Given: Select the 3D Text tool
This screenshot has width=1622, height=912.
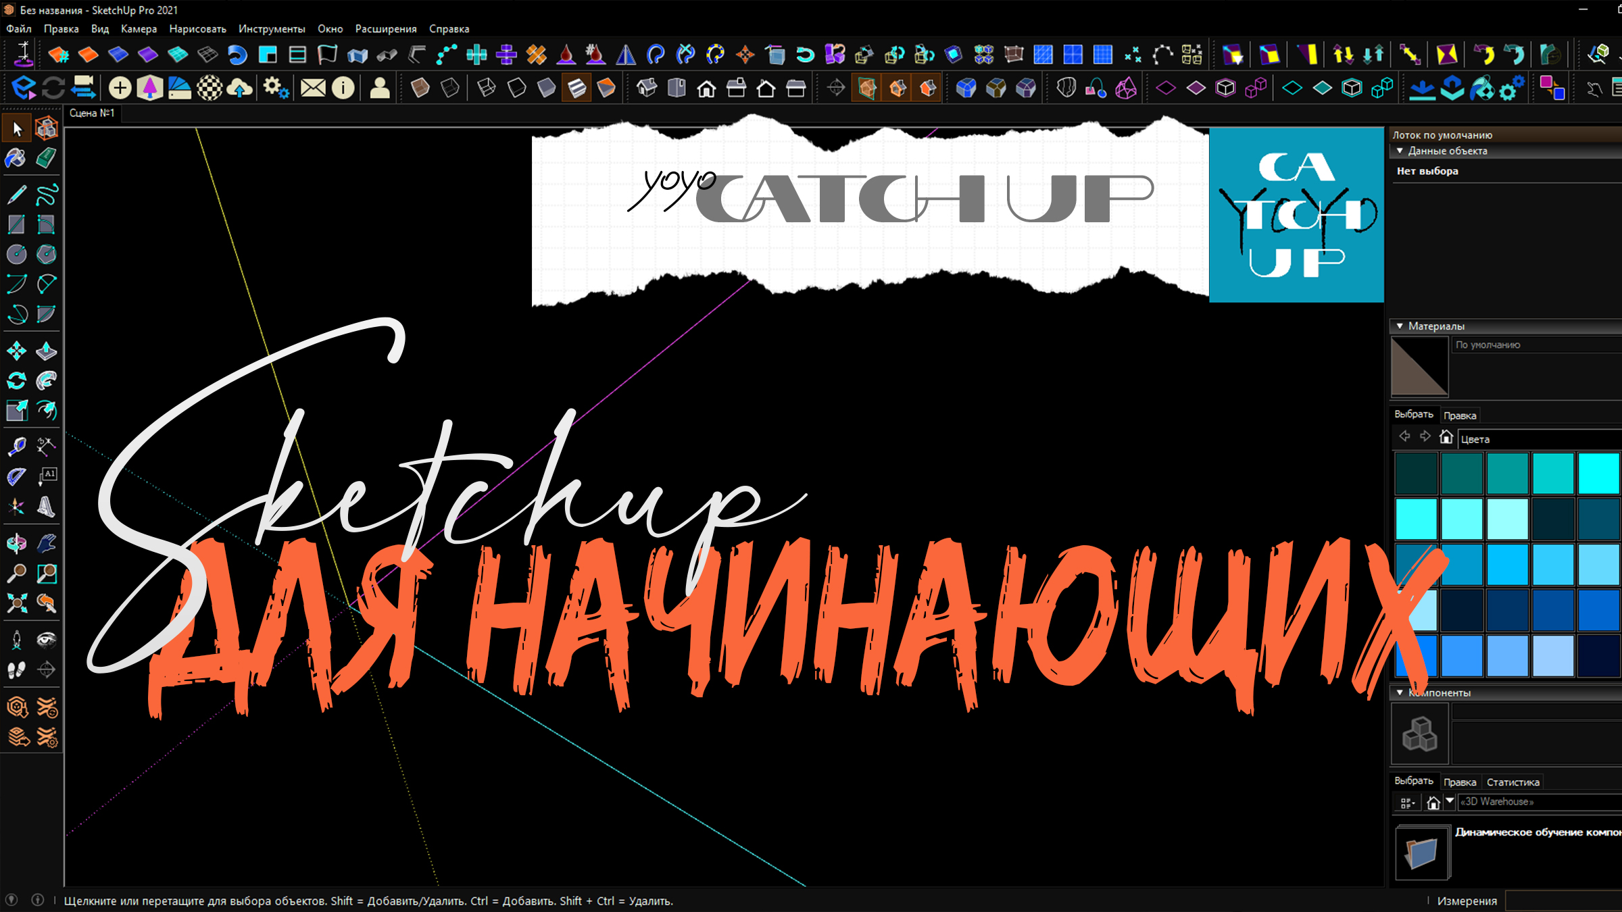Looking at the screenshot, I should [46, 506].
